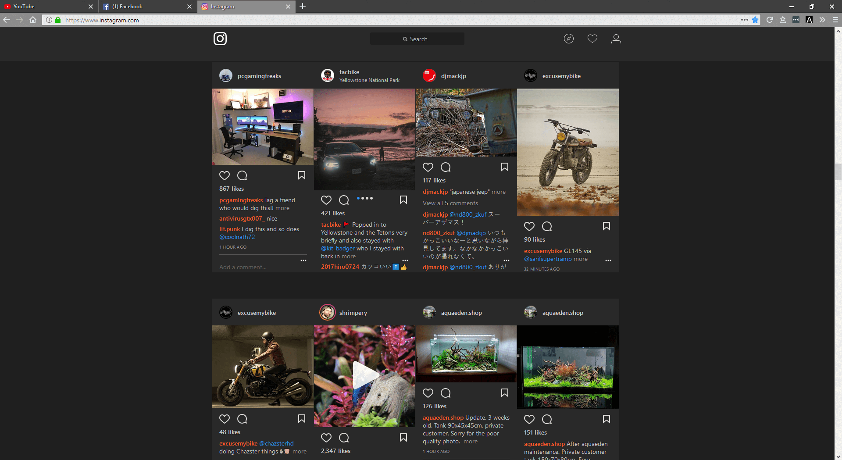The height and width of the screenshot is (460, 842).
Task: Open the shrimpery profile name
Action: tap(353, 313)
